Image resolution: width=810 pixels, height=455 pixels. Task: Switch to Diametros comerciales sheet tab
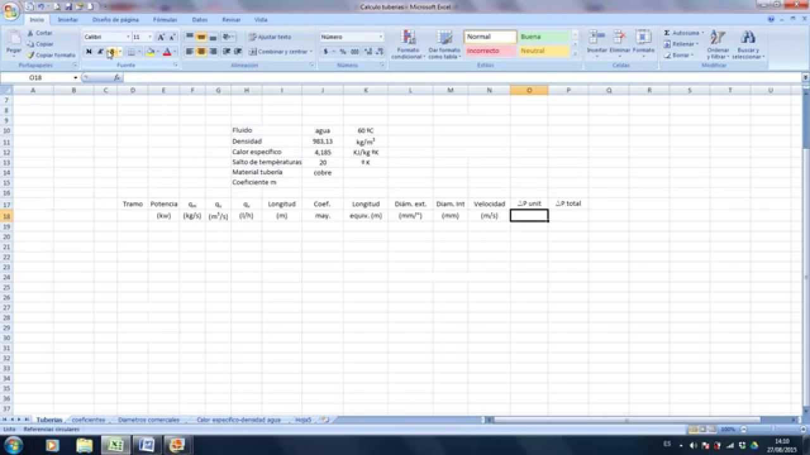(149, 420)
